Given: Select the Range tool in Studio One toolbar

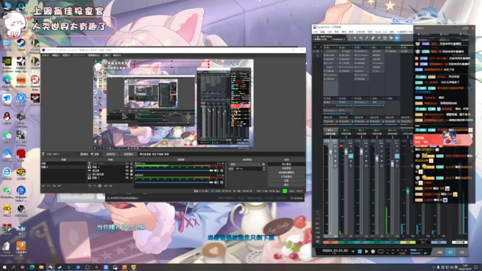Looking at the screenshot, I should coord(360,38).
